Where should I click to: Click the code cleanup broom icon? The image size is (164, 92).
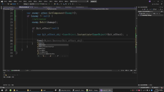27,71
